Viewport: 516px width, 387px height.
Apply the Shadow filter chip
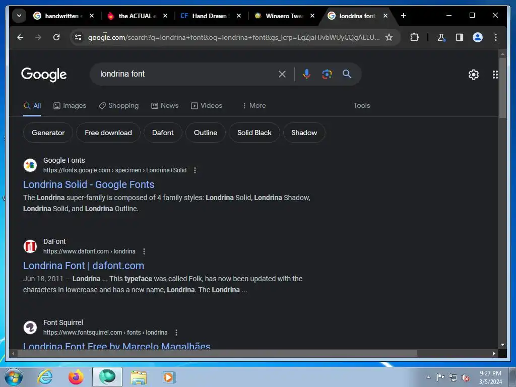[x=304, y=133]
